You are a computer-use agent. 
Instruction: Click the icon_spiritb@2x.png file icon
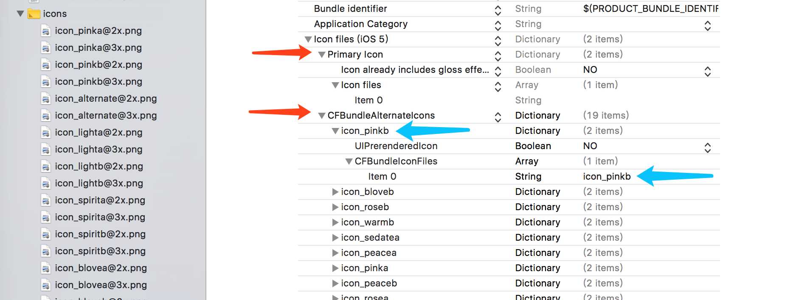[46, 234]
